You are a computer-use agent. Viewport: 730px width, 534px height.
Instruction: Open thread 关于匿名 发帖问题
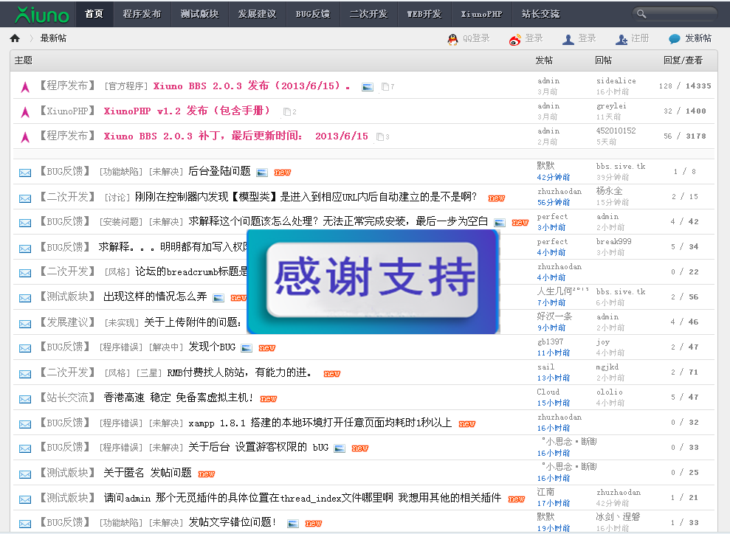(x=148, y=473)
